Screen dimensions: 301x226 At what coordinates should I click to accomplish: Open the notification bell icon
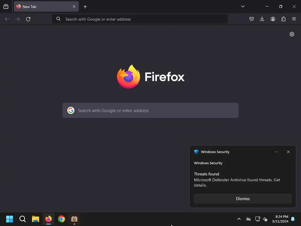tap(293, 219)
